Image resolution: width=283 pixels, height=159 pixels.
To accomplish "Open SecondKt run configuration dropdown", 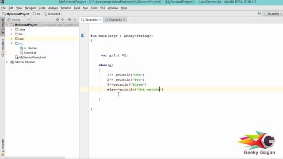I will coord(272,14).
